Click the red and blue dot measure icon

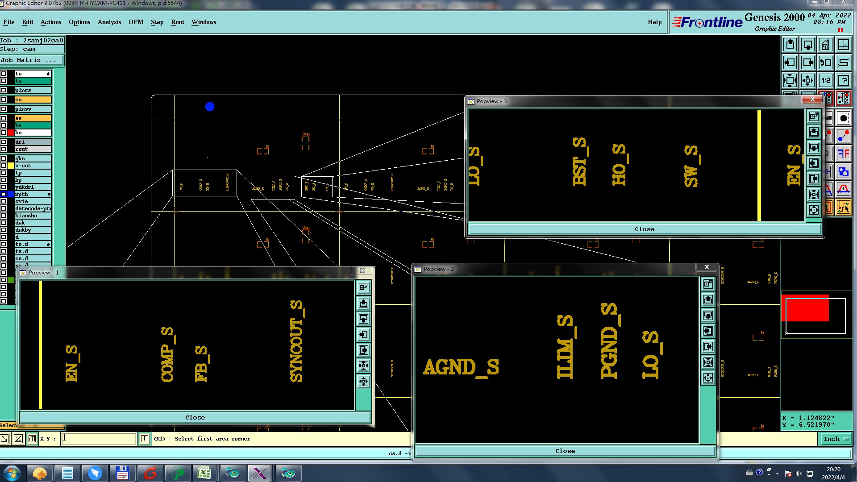844,136
